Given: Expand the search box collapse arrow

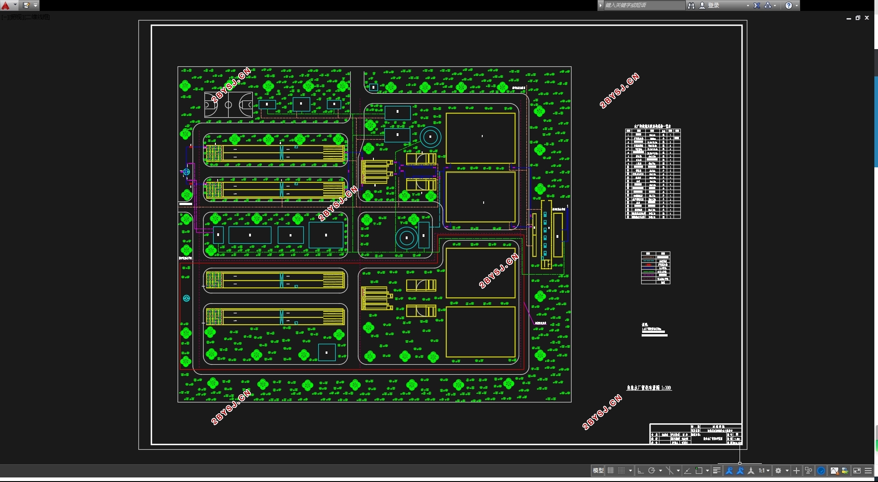Looking at the screenshot, I should 601,5.
